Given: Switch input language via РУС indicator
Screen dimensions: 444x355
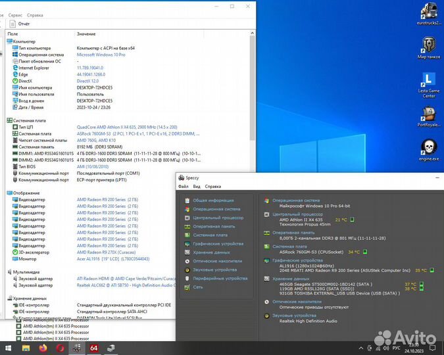Looking at the screenshot, I should [x=396, y=348].
